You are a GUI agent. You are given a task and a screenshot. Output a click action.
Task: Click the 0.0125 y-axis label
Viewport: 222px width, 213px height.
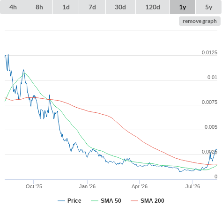[x=209, y=52]
